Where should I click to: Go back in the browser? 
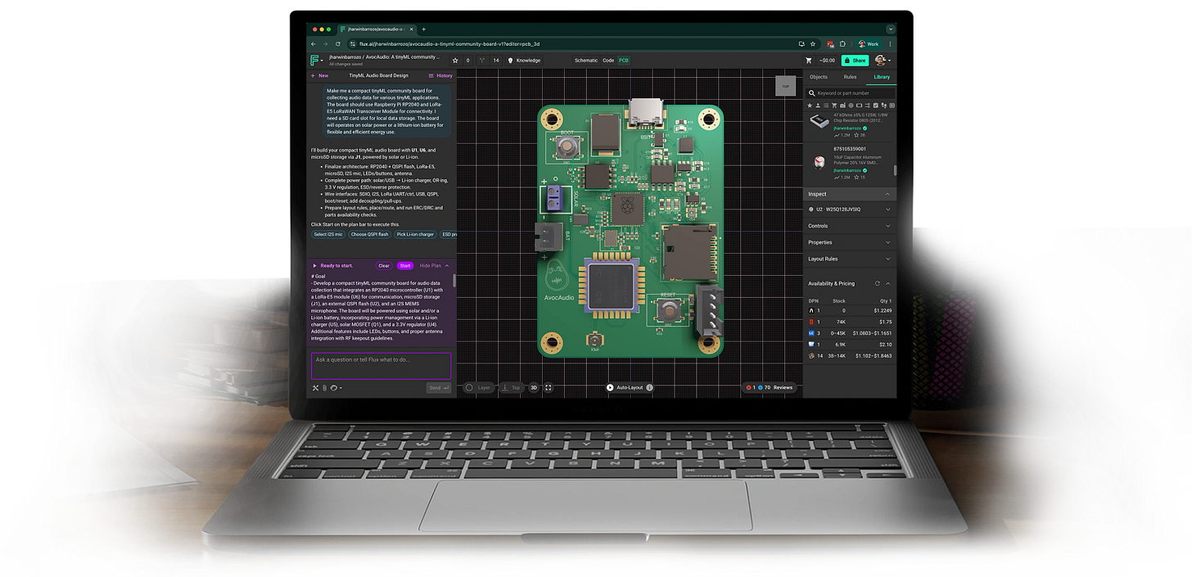(312, 43)
